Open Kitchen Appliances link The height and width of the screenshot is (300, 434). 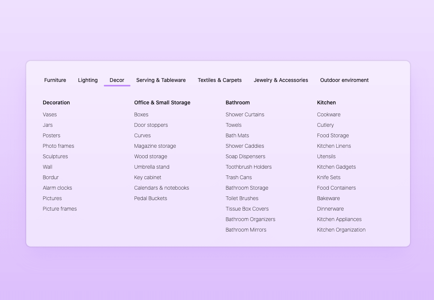[x=339, y=219]
